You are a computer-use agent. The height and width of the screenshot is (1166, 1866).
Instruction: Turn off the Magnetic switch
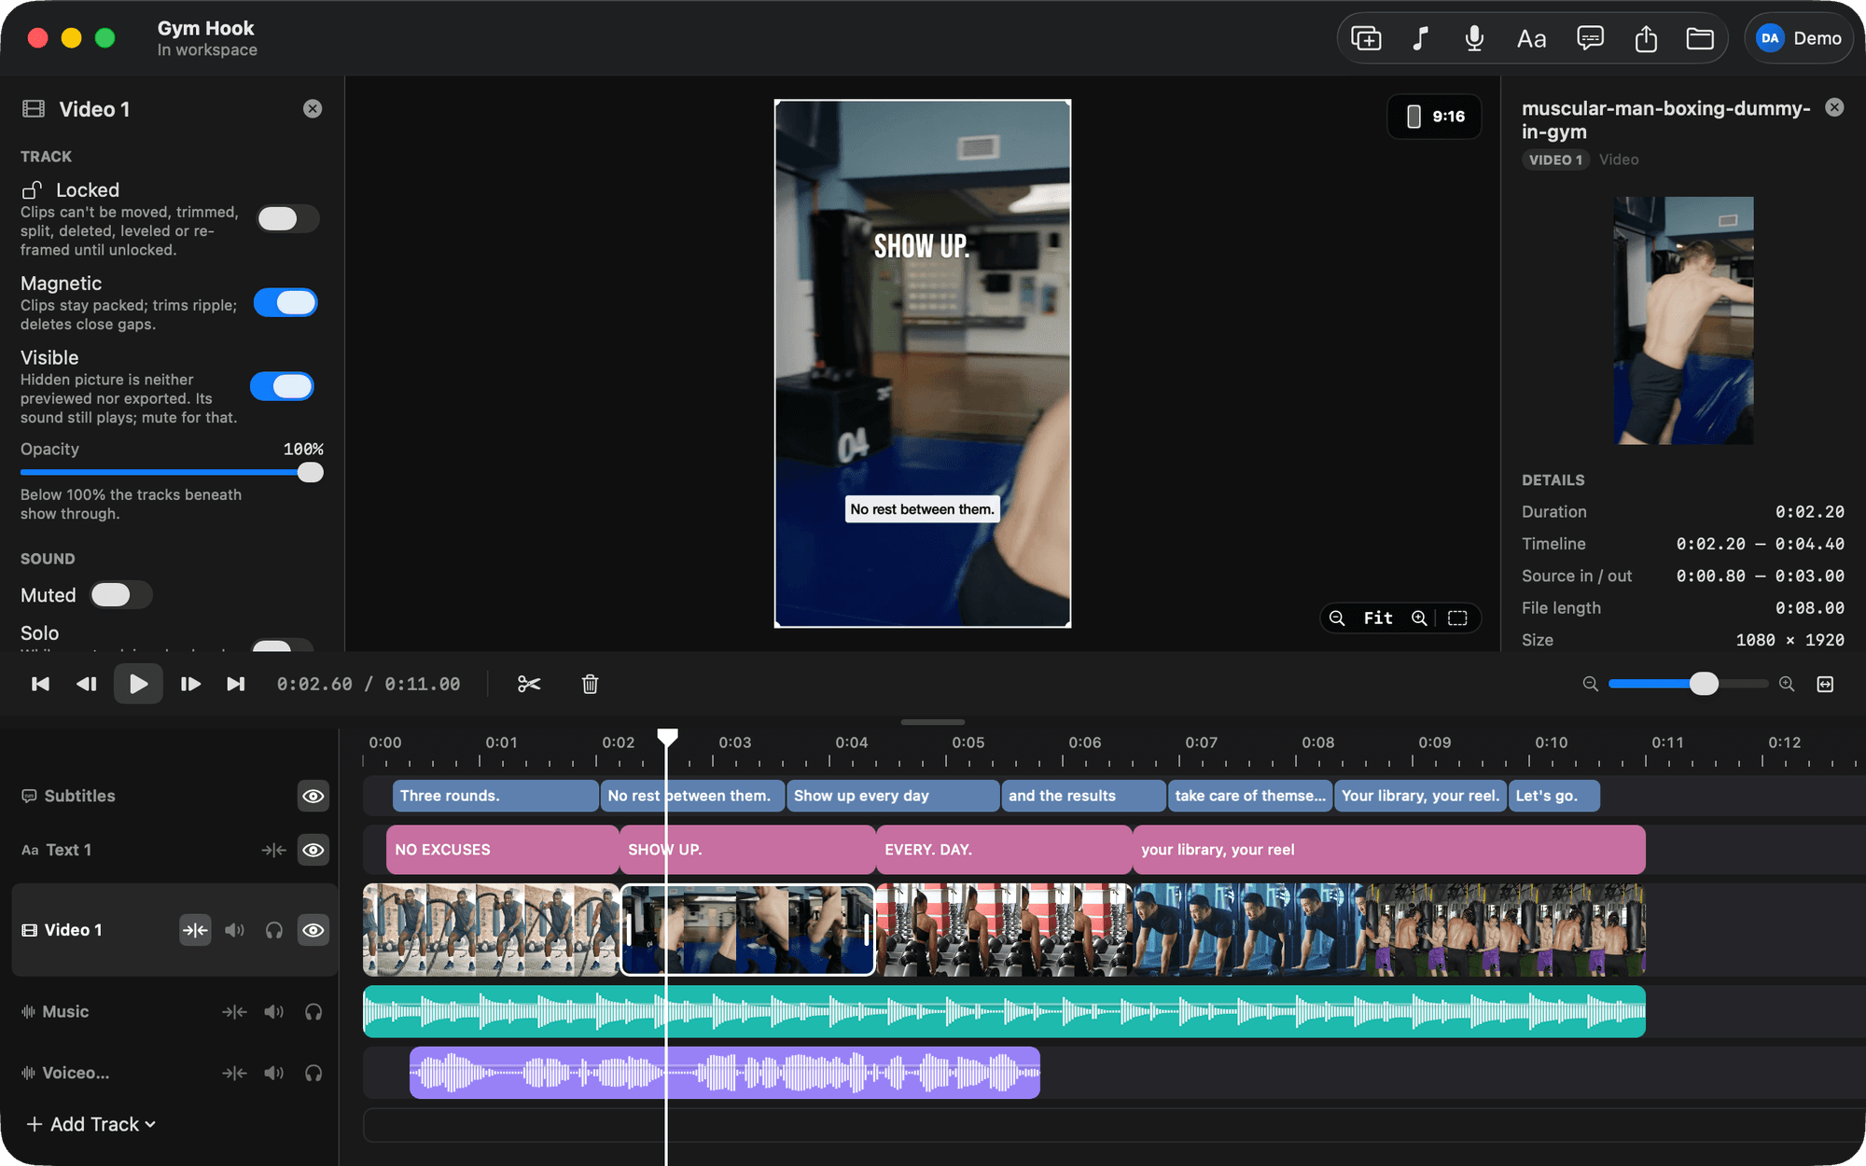(x=285, y=303)
